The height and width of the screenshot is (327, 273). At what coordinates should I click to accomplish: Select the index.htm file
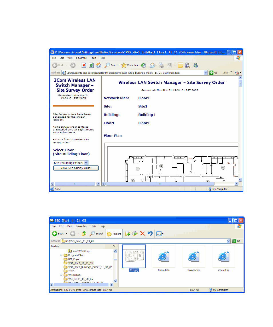pos(224,258)
